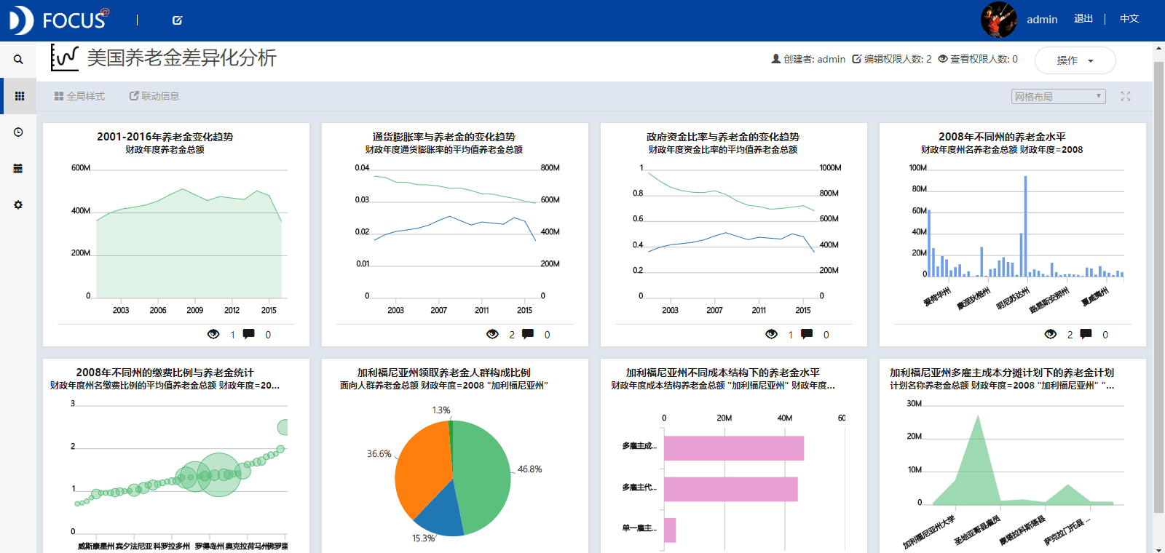The height and width of the screenshot is (553, 1165).
Task: Click the 退出 logout link
Action: point(1083,19)
